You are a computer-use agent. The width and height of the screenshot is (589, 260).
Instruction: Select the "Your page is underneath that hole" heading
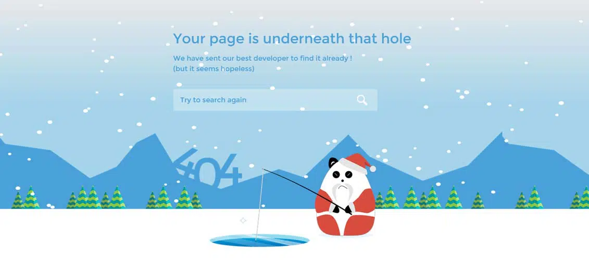pos(292,38)
